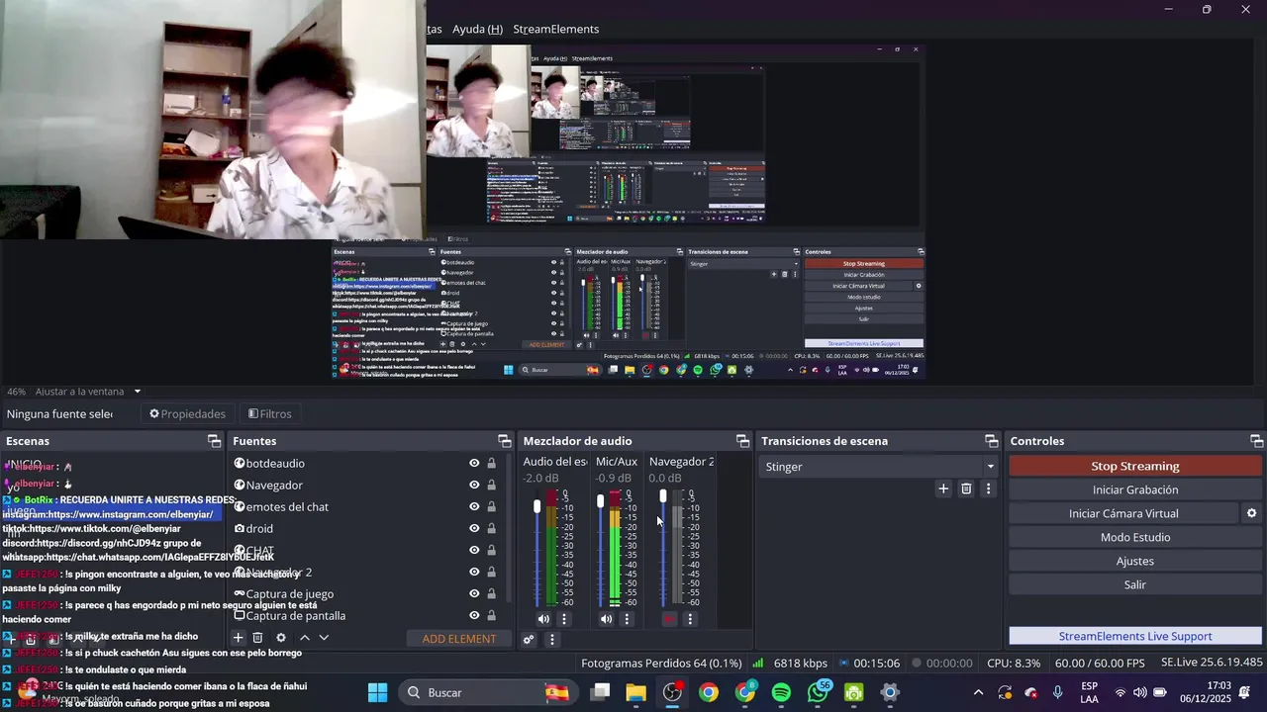This screenshot has height=712, width=1267.
Task: Undock the Transiciones de escena panel
Action: [x=991, y=441]
